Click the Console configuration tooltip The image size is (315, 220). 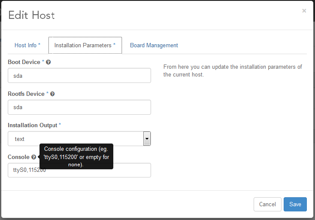[76, 156]
